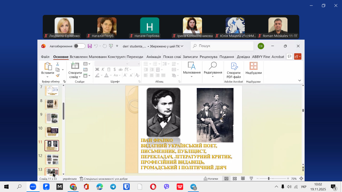Start slideshow from status bar icon

pos(251,179)
